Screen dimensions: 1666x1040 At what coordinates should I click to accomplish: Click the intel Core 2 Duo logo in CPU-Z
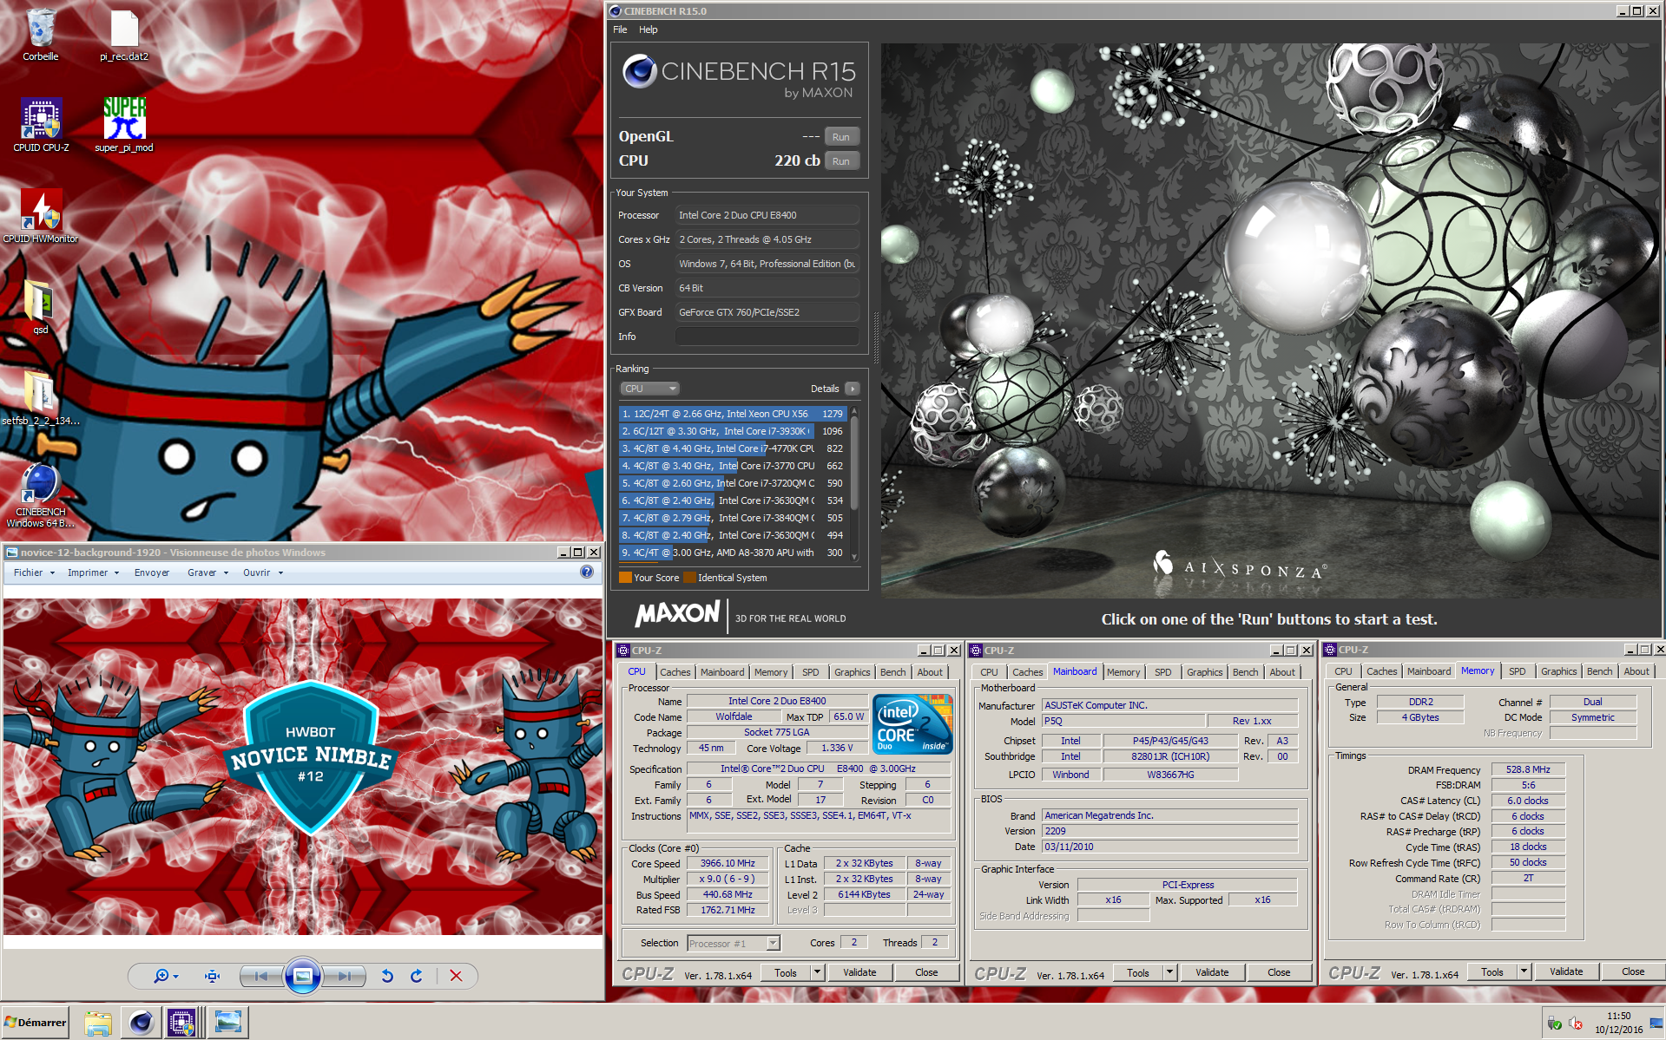point(912,725)
